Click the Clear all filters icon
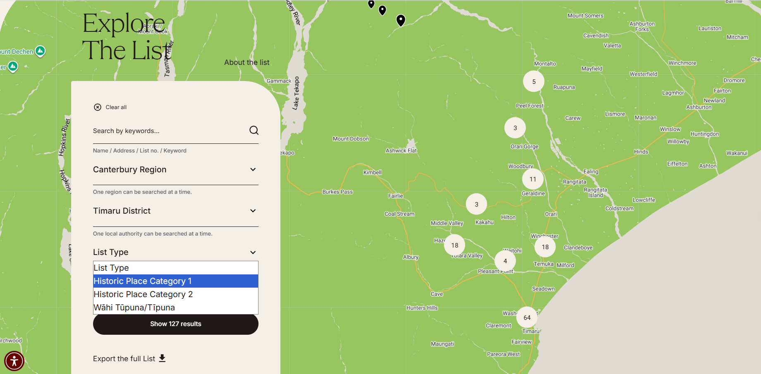 98,107
